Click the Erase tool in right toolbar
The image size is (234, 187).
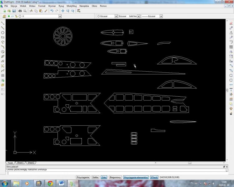tap(231, 23)
